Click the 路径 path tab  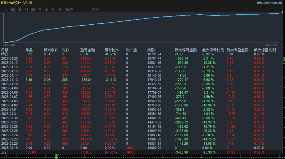click(96, 9)
